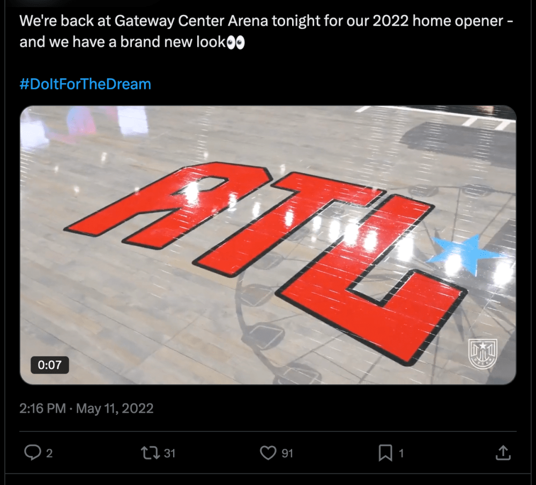Screen dimensions: 536x485
Task: Click the 2:16 PM timestamp link
Action: (42, 408)
